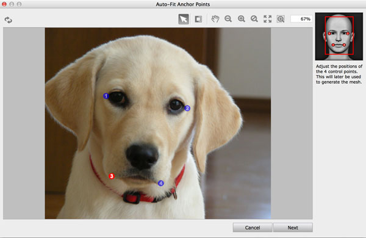Click the 67% zoom percentage field
Image resolution: width=366 pixels, height=238 pixels.
point(301,19)
